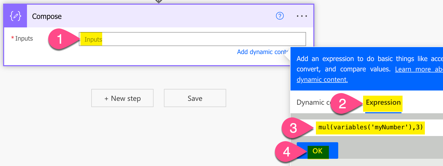This screenshot has height=166, width=443.
Task: Click the required Inputs field label
Action: tap(24, 39)
